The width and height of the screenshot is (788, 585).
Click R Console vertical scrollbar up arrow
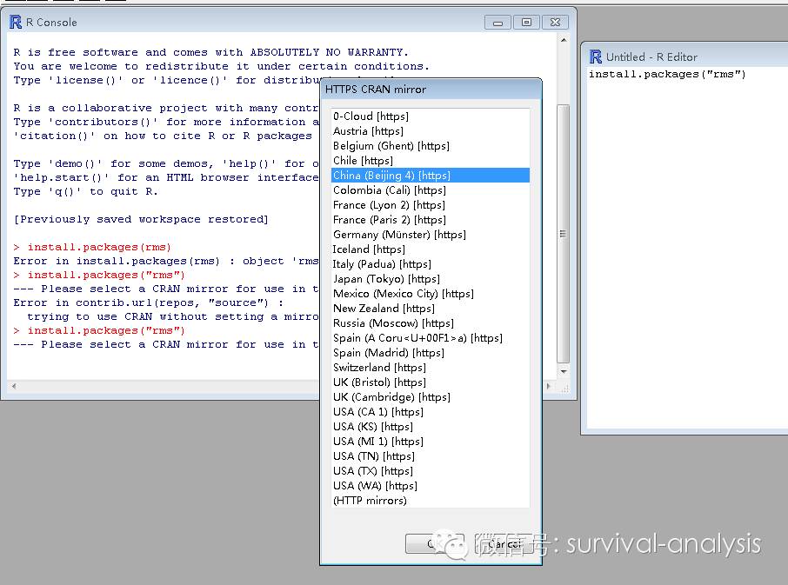564,40
